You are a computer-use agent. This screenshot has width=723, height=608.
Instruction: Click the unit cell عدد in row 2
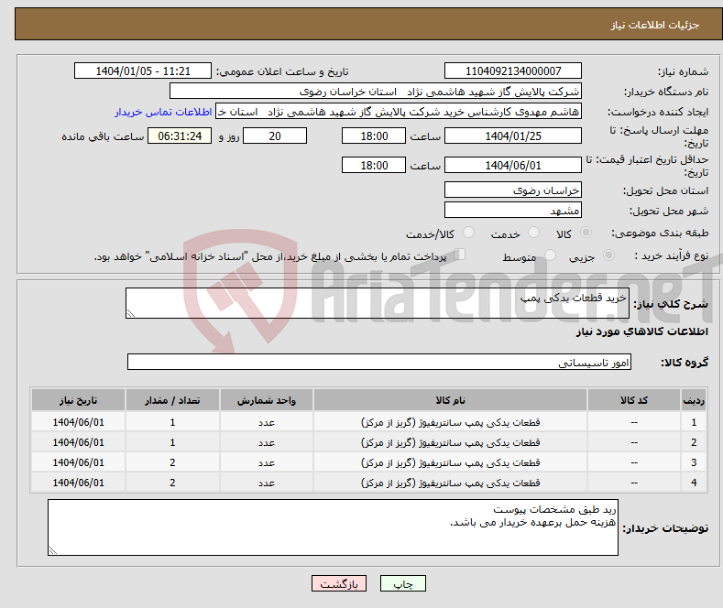pos(267,442)
